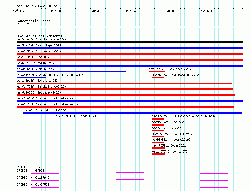Open esv3891198 (Suktitipat2014) variant
Image resolution: width=251 pixels, height=191 pixels.
40,45
